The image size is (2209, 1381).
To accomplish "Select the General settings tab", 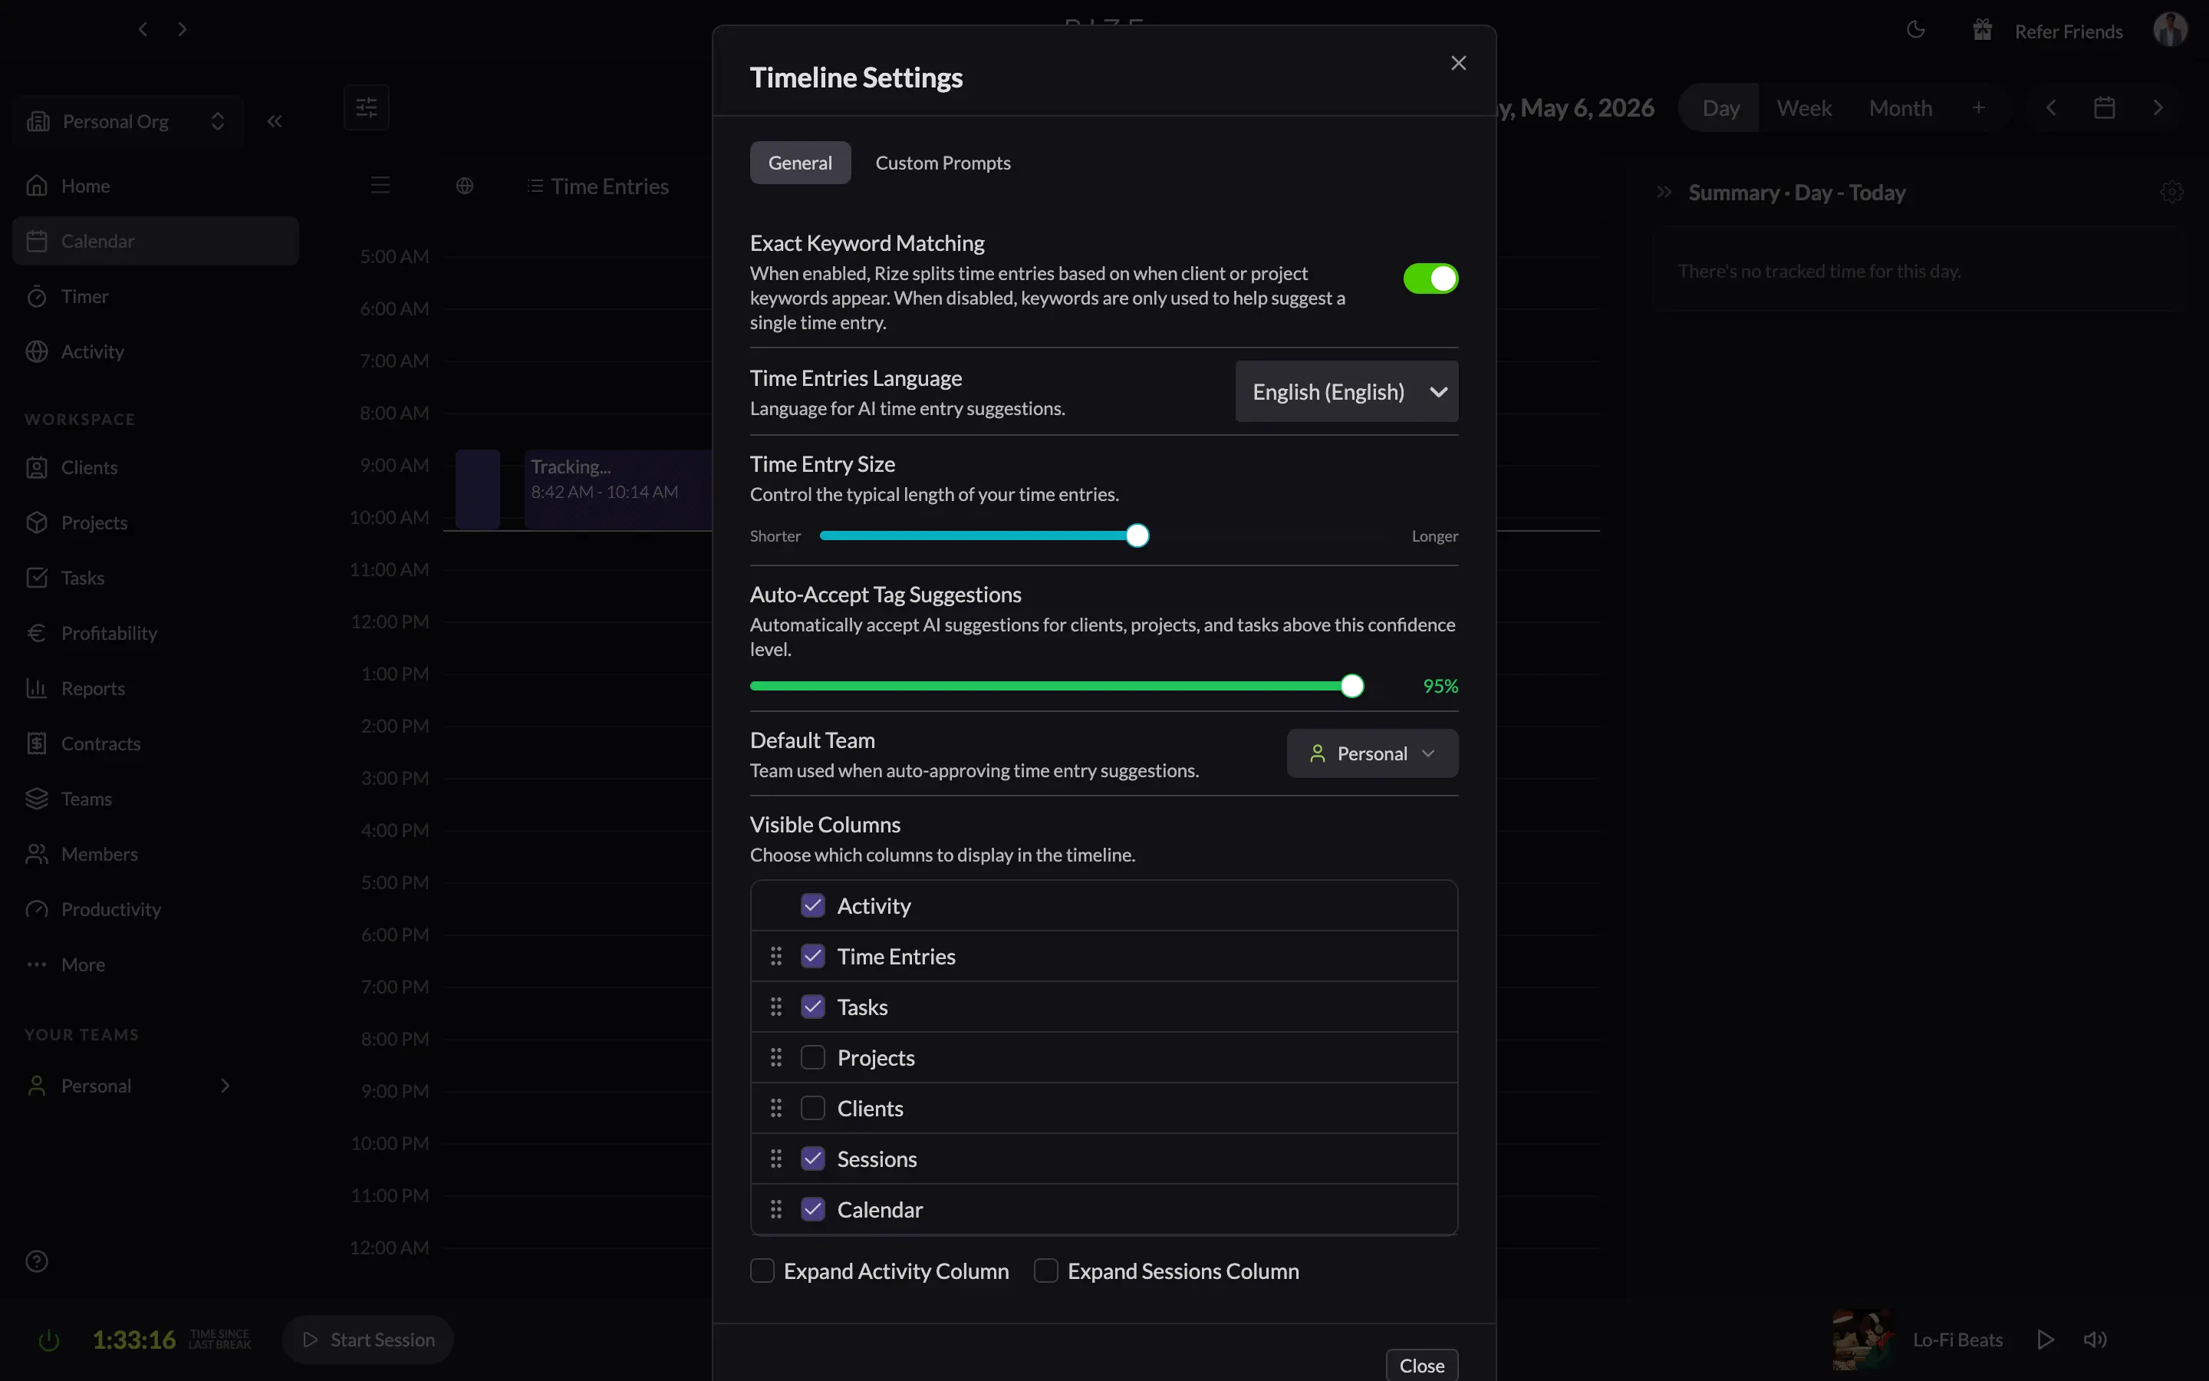I will pyautogui.click(x=800, y=163).
